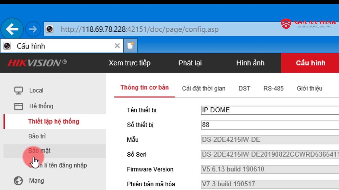Screen dimensions: 339x190
Task: Click the Local monitor icon
Action: click(x=18, y=91)
